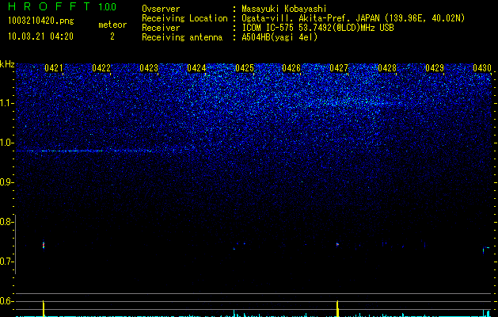
Task: Click the Ogata-vill. Akita-Pref. JAPAN location text
Action: point(353,18)
